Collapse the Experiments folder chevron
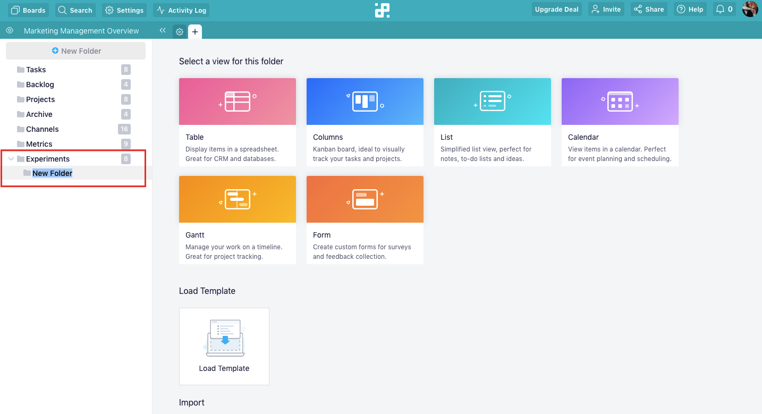Screen dimensions: 762x414 pos(11,159)
